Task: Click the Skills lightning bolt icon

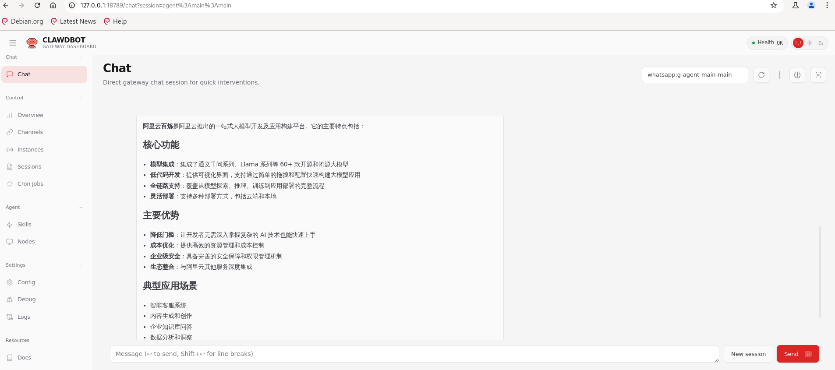Action: tap(10, 225)
